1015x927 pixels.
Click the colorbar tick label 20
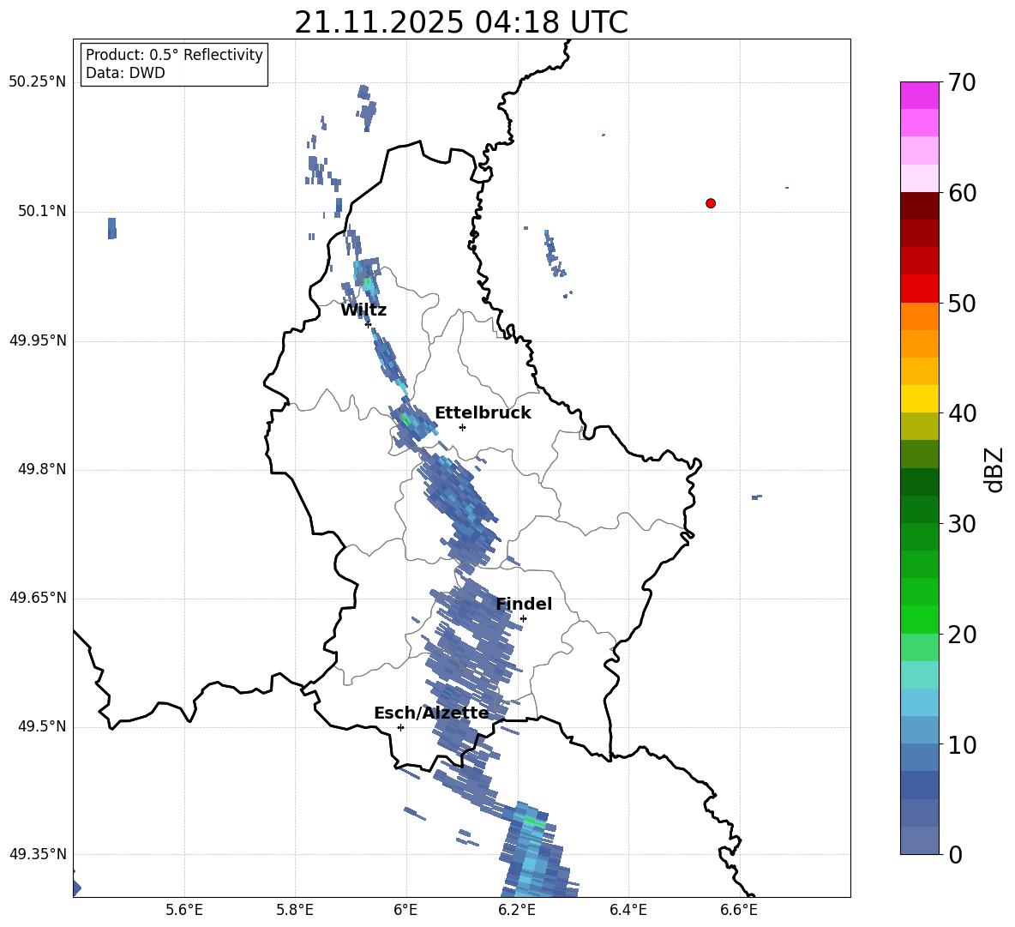click(962, 635)
